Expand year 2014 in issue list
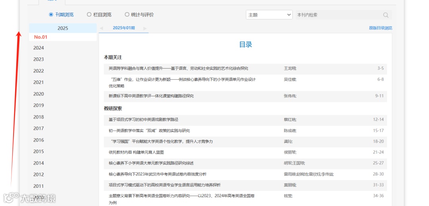Screen dimensions: 429x206 click(39, 163)
